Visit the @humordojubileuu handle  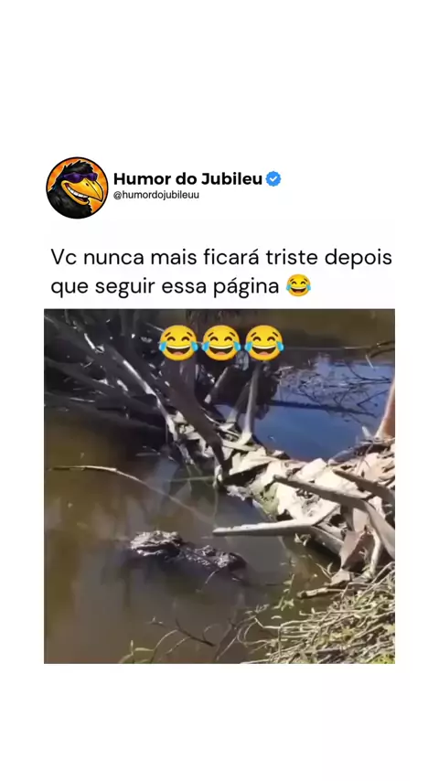156,196
